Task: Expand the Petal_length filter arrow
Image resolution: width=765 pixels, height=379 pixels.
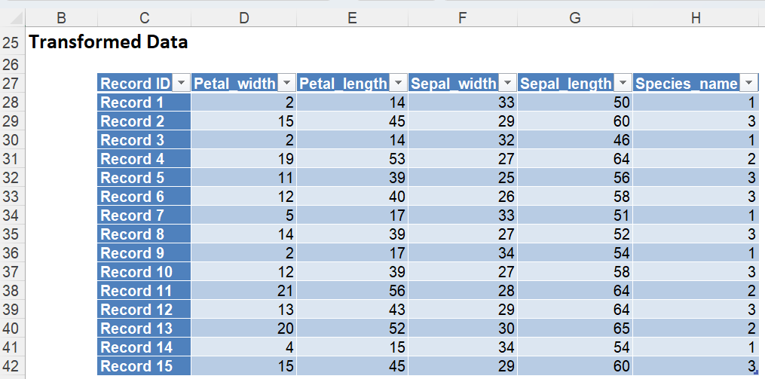Action: [x=399, y=84]
